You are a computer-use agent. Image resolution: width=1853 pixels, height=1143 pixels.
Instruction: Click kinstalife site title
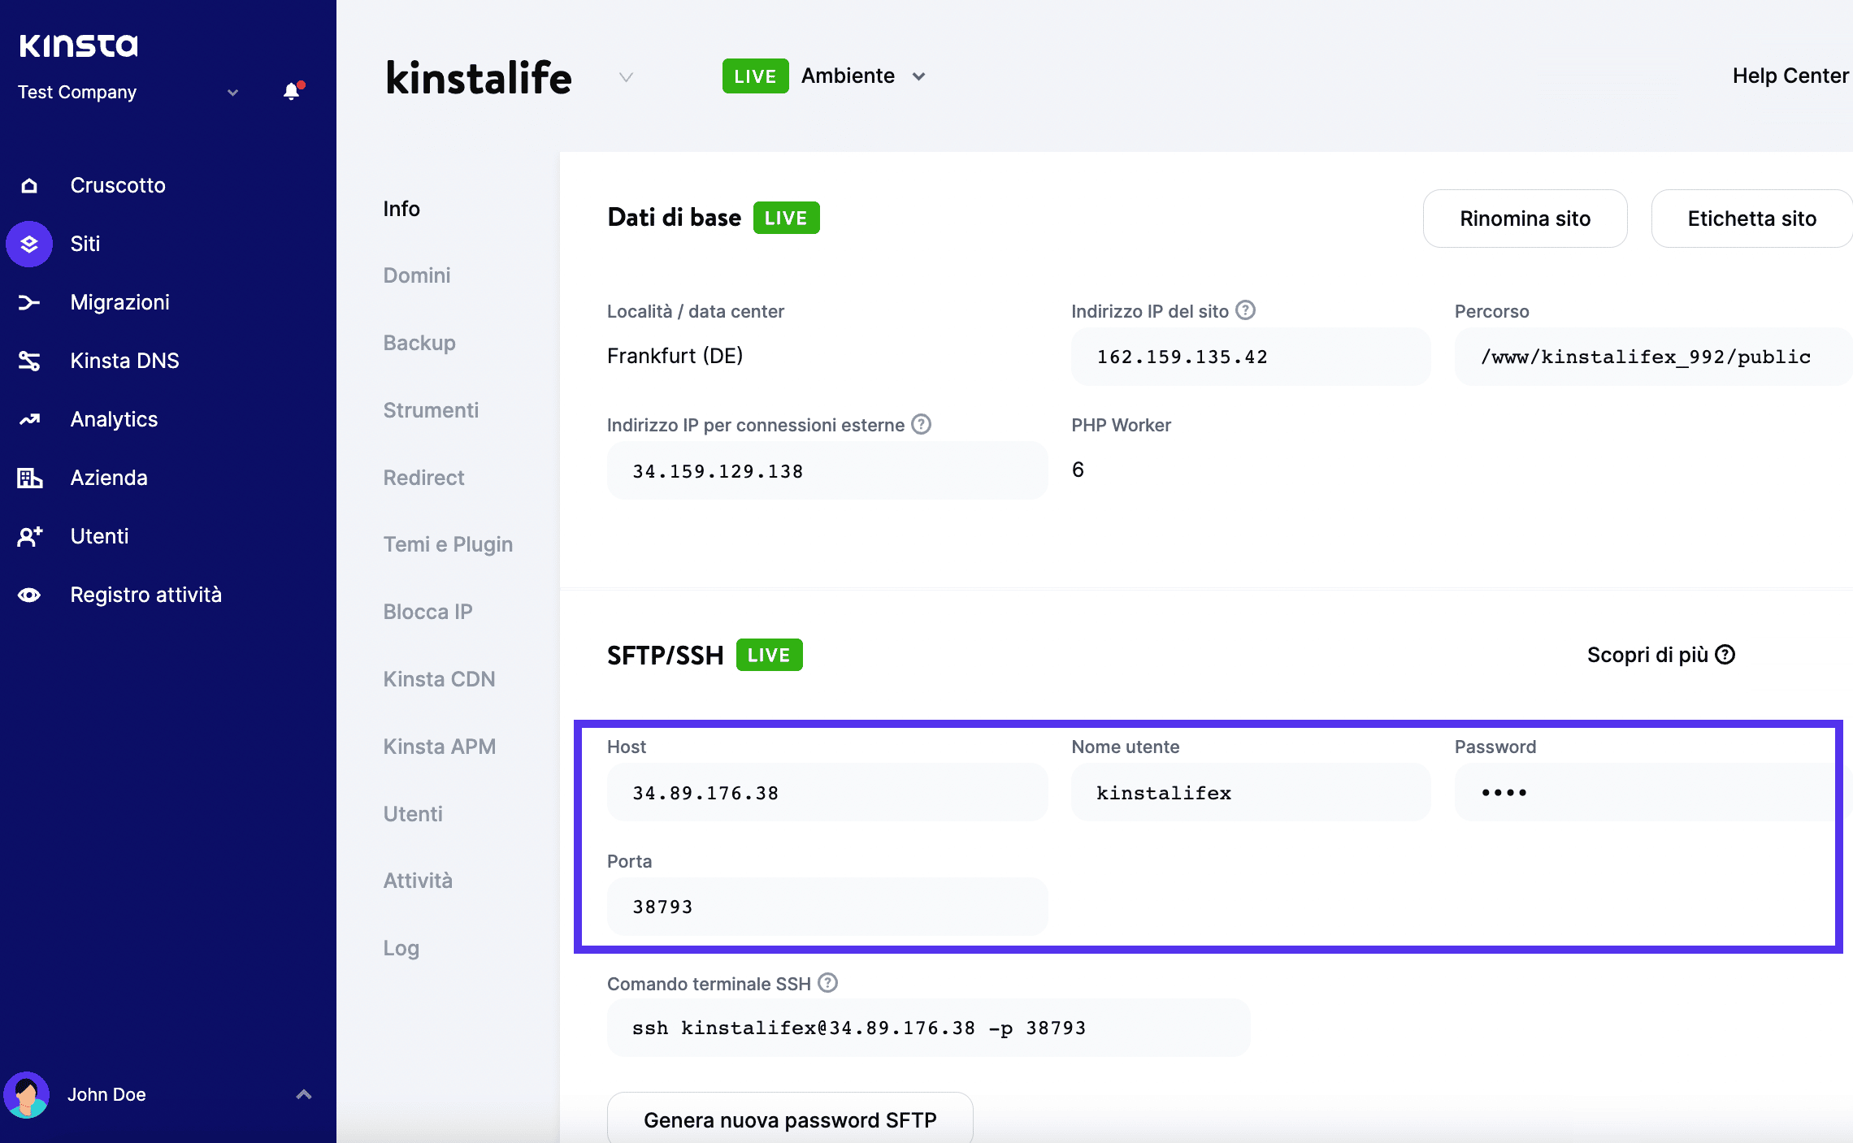click(479, 78)
